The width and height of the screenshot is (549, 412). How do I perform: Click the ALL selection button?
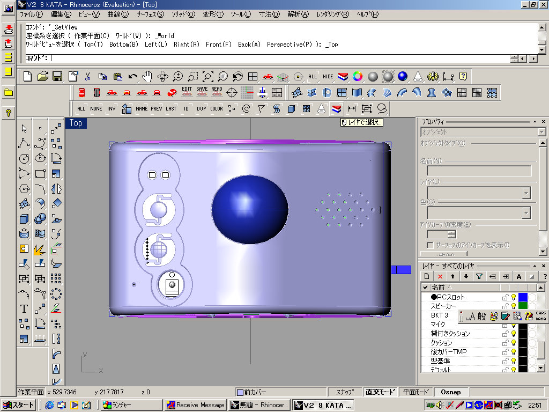click(81, 108)
